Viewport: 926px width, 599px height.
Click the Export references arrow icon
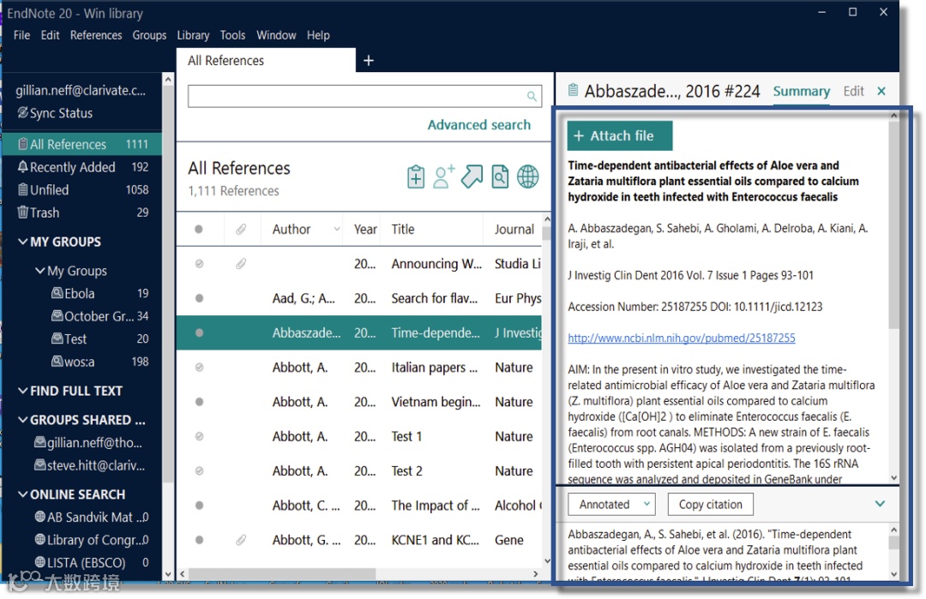(472, 177)
